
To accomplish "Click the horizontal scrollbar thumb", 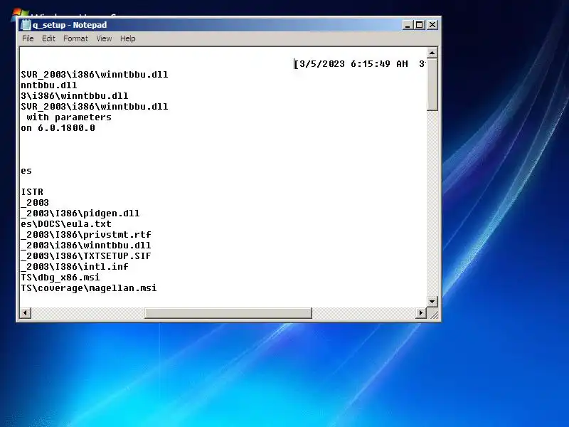I will coord(228,312).
